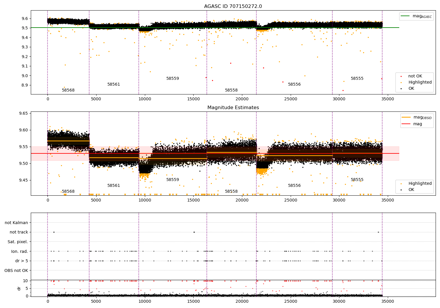Click 'Highlighted' in the top plot legend

tap(420, 82)
